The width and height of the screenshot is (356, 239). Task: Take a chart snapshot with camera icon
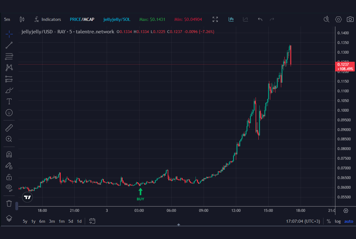[x=350, y=19]
